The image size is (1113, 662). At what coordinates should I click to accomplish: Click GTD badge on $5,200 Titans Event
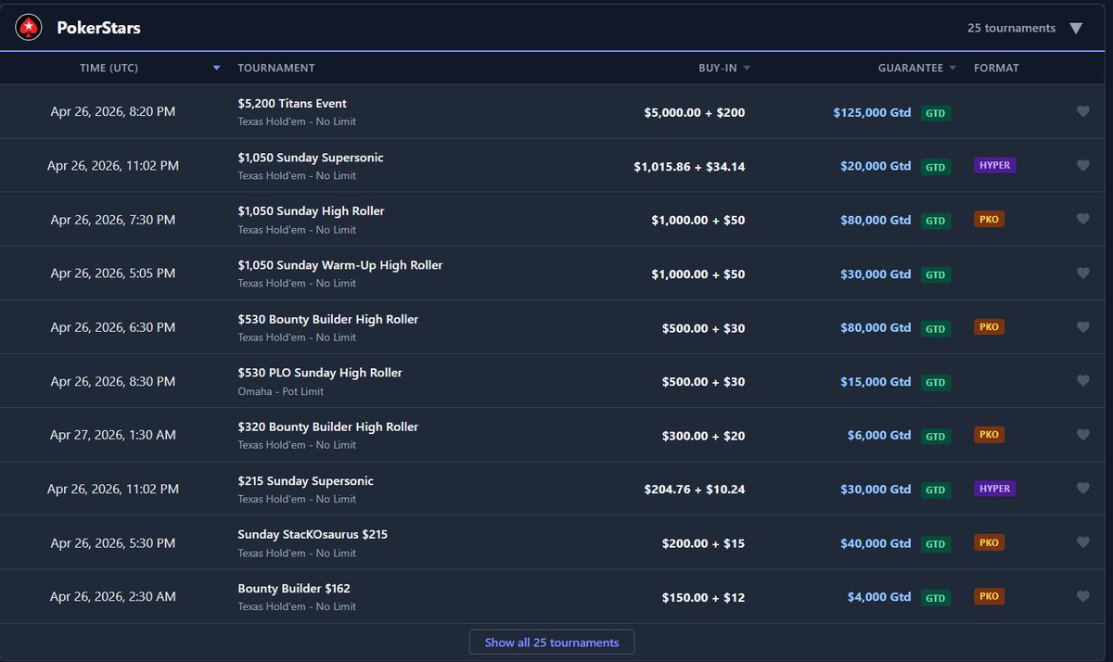(x=935, y=113)
